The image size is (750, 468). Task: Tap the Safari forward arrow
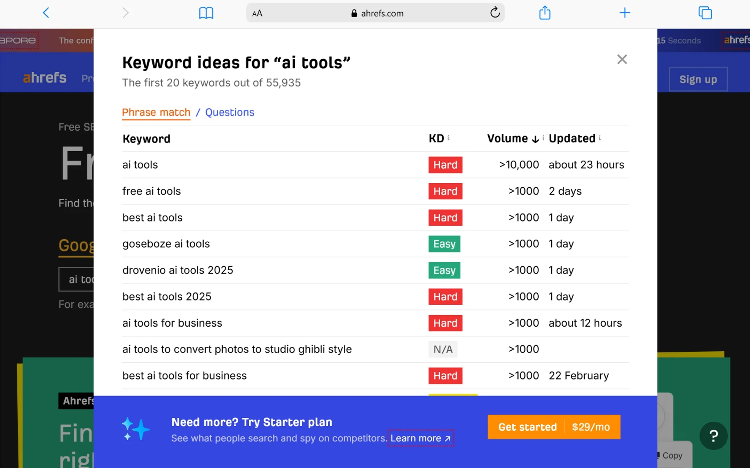(x=125, y=13)
